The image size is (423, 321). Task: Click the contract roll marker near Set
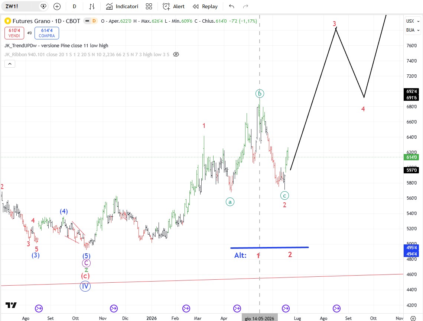336,308
